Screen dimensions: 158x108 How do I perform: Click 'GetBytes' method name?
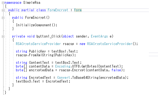point(89,66)
